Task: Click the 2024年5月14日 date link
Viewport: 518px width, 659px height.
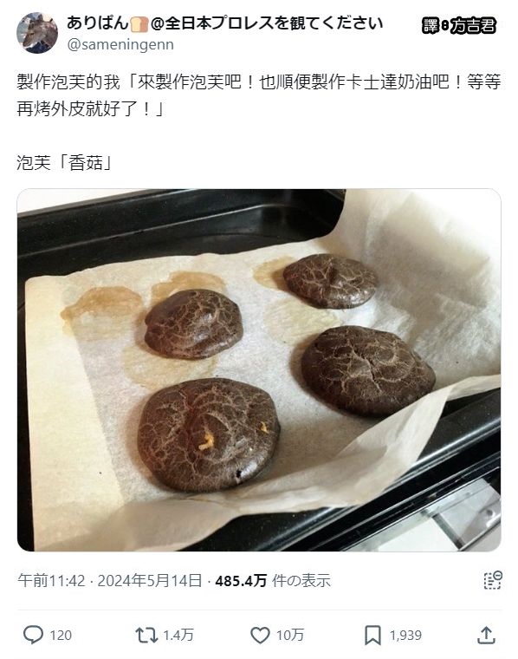Action: coord(150,580)
